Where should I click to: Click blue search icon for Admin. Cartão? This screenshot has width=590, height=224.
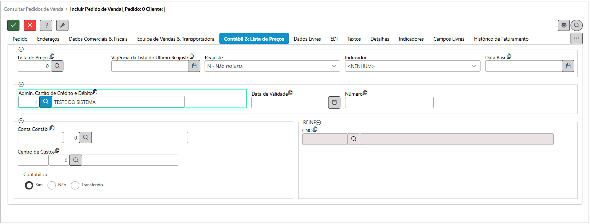click(46, 102)
